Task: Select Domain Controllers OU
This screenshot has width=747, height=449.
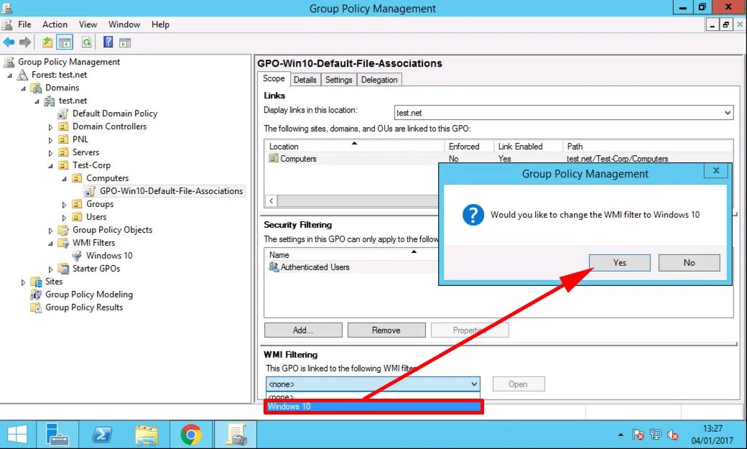Action: point(110,126)
